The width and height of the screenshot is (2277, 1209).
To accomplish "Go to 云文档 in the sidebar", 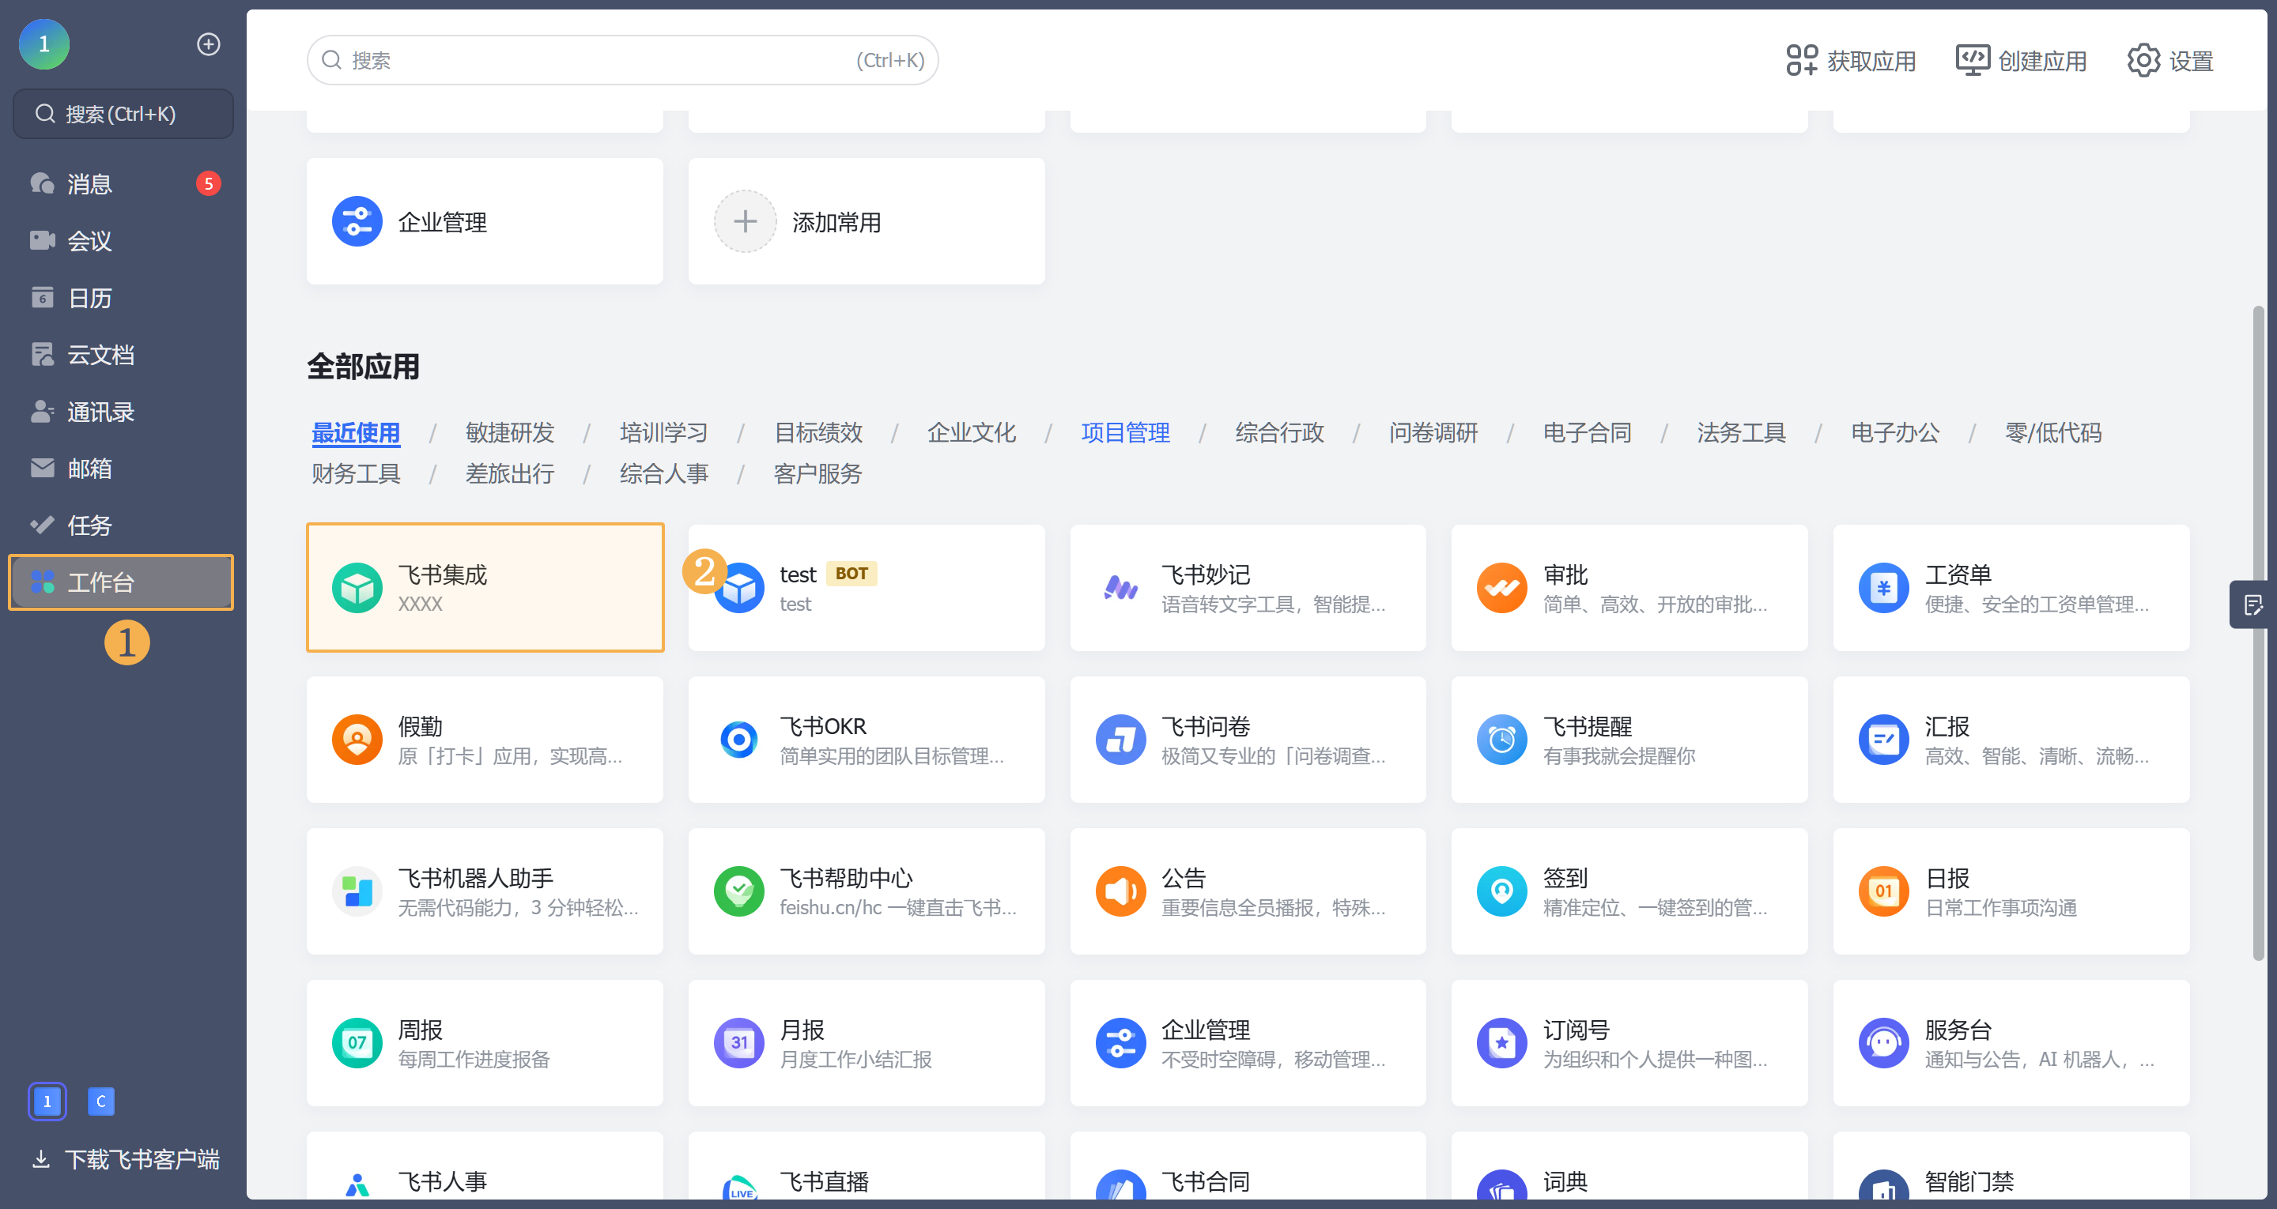I will [100, 354].
